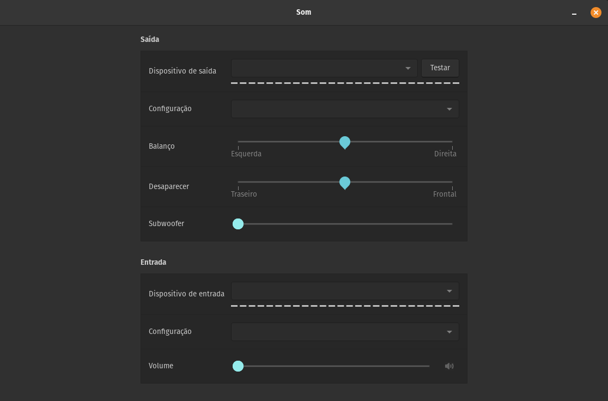Expand the Configuração dropdown under Saída

tap(344, 109)
